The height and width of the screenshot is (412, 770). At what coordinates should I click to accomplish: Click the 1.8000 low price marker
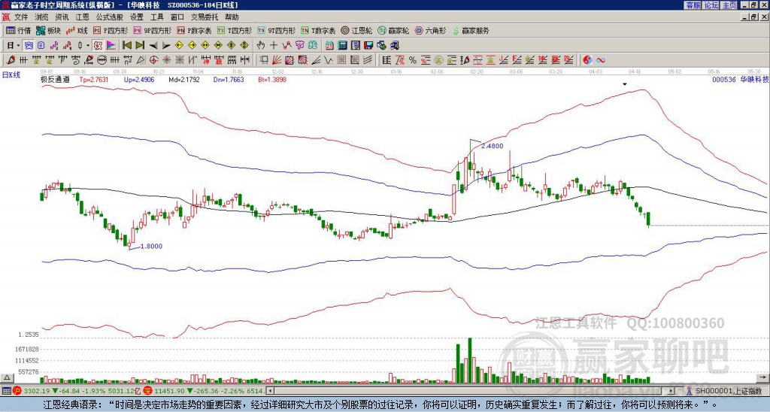150,246
